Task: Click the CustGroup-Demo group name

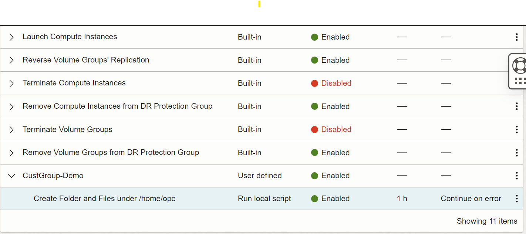Action: (53, 176)
